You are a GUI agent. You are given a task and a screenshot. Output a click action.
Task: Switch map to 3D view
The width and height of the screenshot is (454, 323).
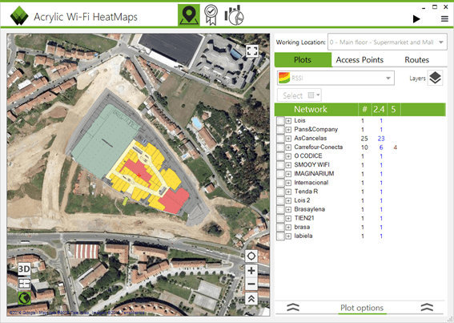click(x=24, y=269)
